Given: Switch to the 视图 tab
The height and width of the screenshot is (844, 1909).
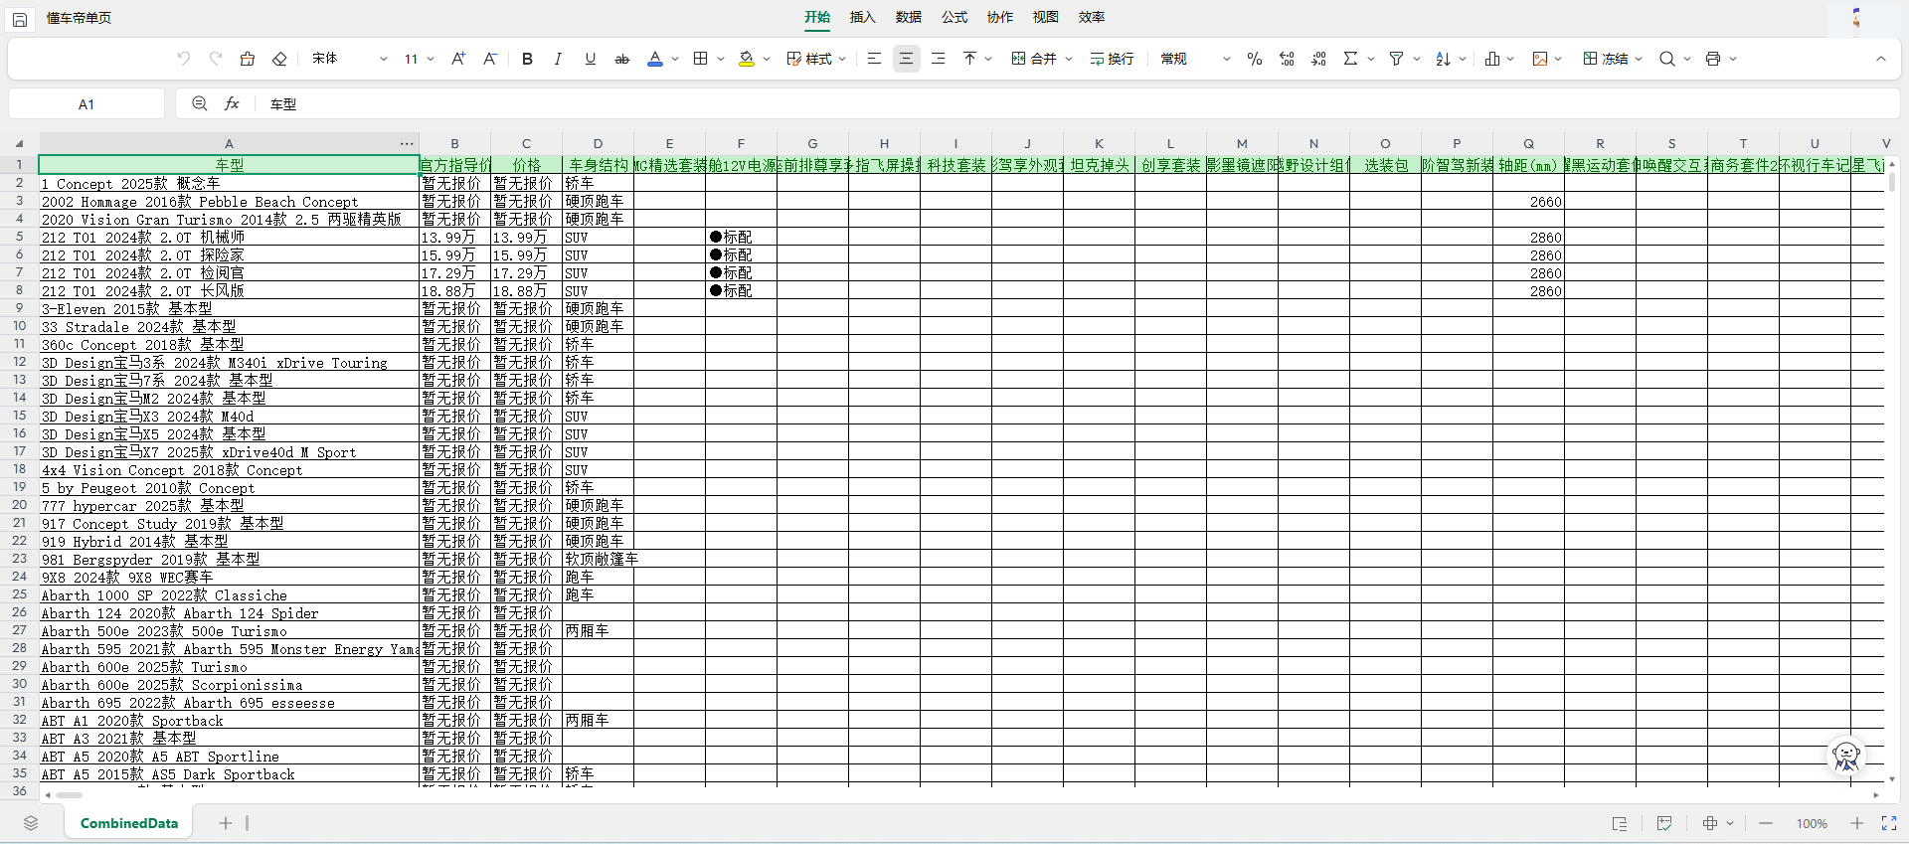Looking at the screenshot, I should (1046, 17).
